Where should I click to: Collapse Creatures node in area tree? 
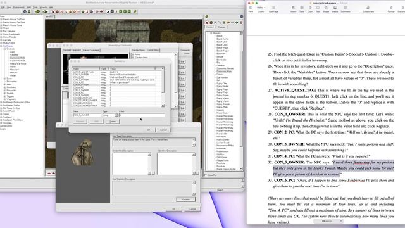[x=4, y=49]
